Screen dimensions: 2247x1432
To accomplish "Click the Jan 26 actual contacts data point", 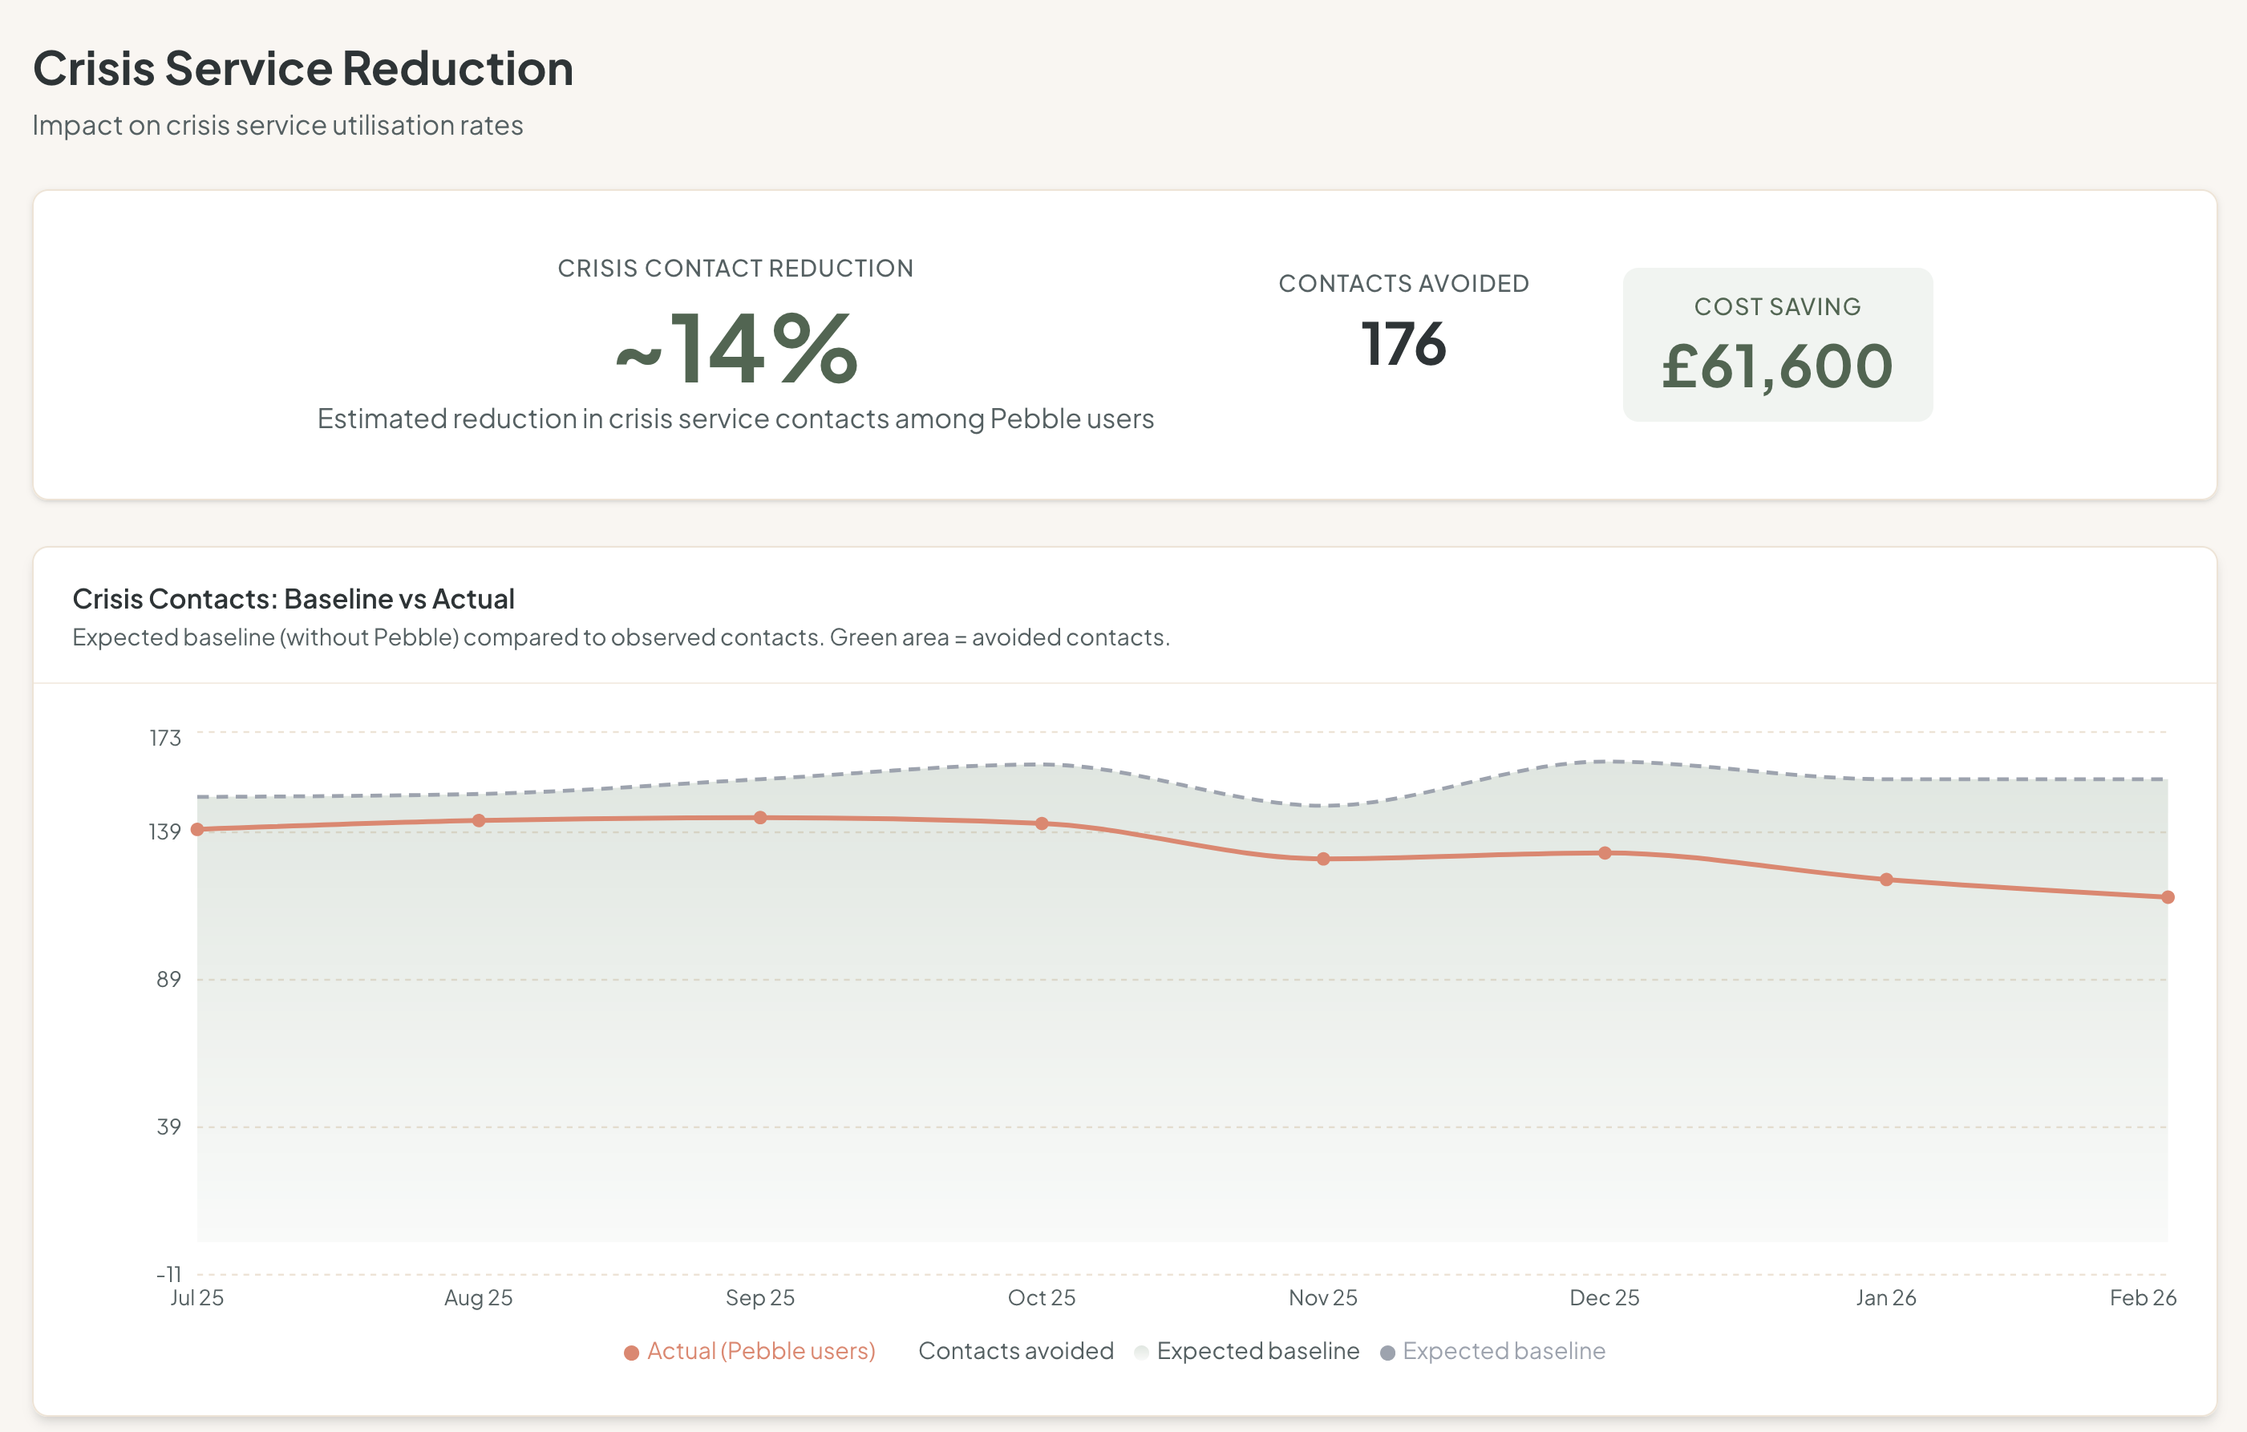I will coord(1886,880).
